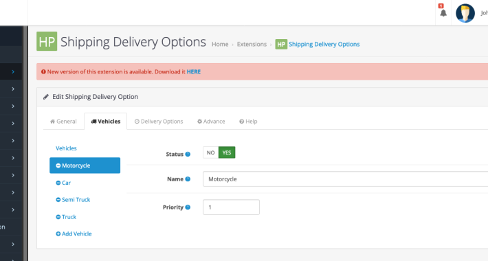Image resolution: width=488 pixels, height=261 pixels.
Task: Select the Car vehicle
Action: (x=66, y=183)
